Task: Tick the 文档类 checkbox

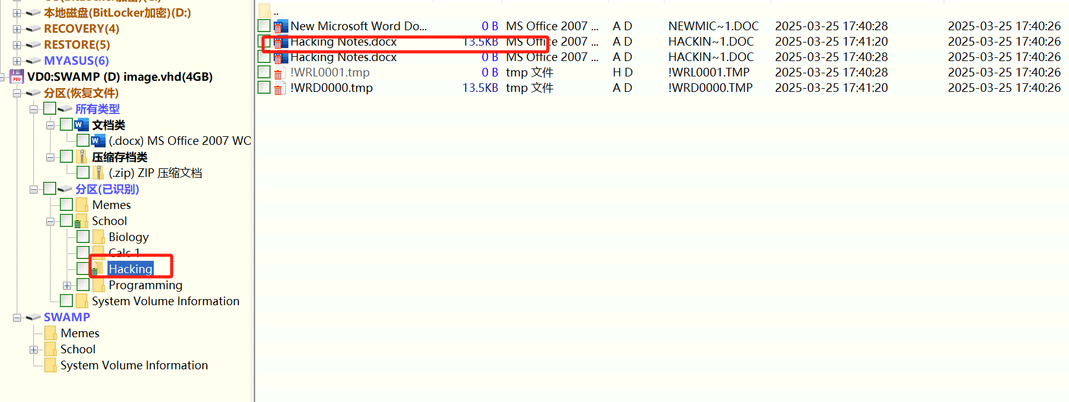Action: [67, 125]
